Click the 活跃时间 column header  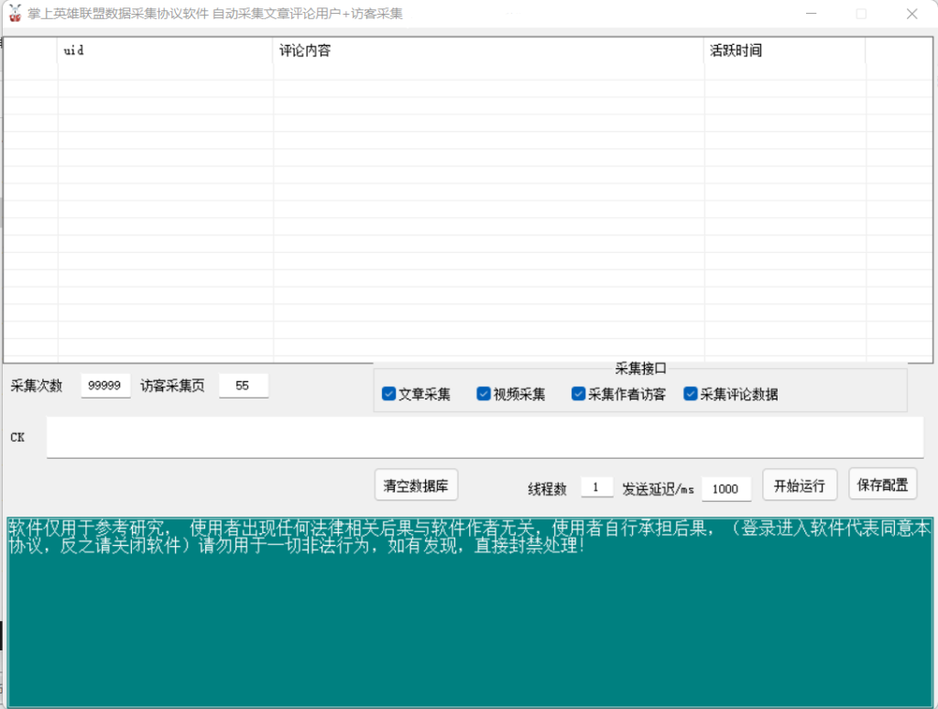[x=784, y=51]
